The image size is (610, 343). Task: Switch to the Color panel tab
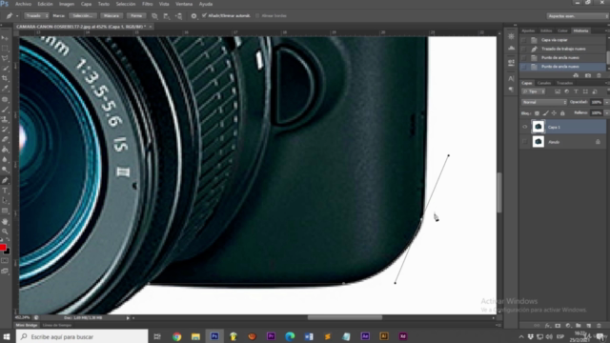[562, 30]
